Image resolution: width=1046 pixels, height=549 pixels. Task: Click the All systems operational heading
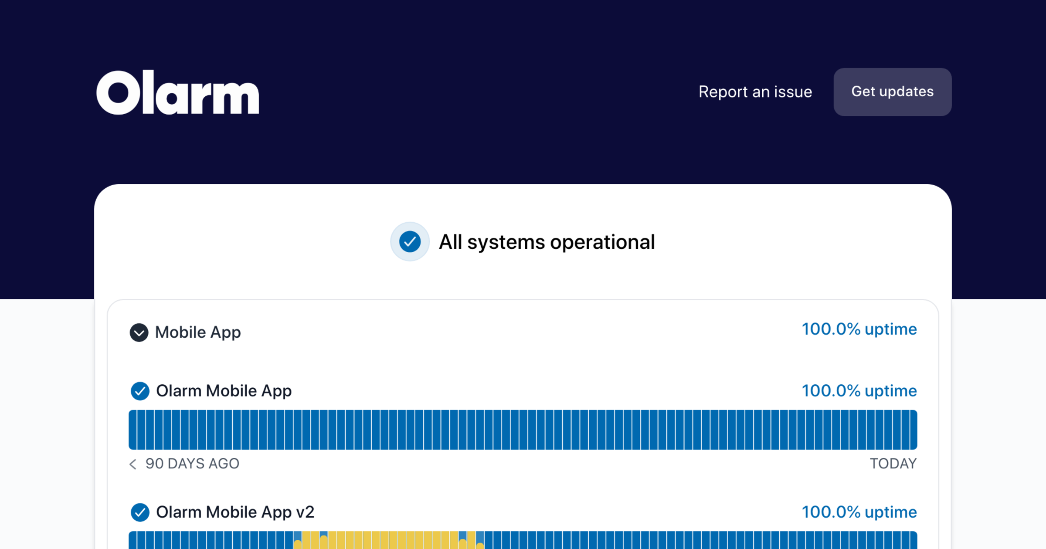(547, 242)
